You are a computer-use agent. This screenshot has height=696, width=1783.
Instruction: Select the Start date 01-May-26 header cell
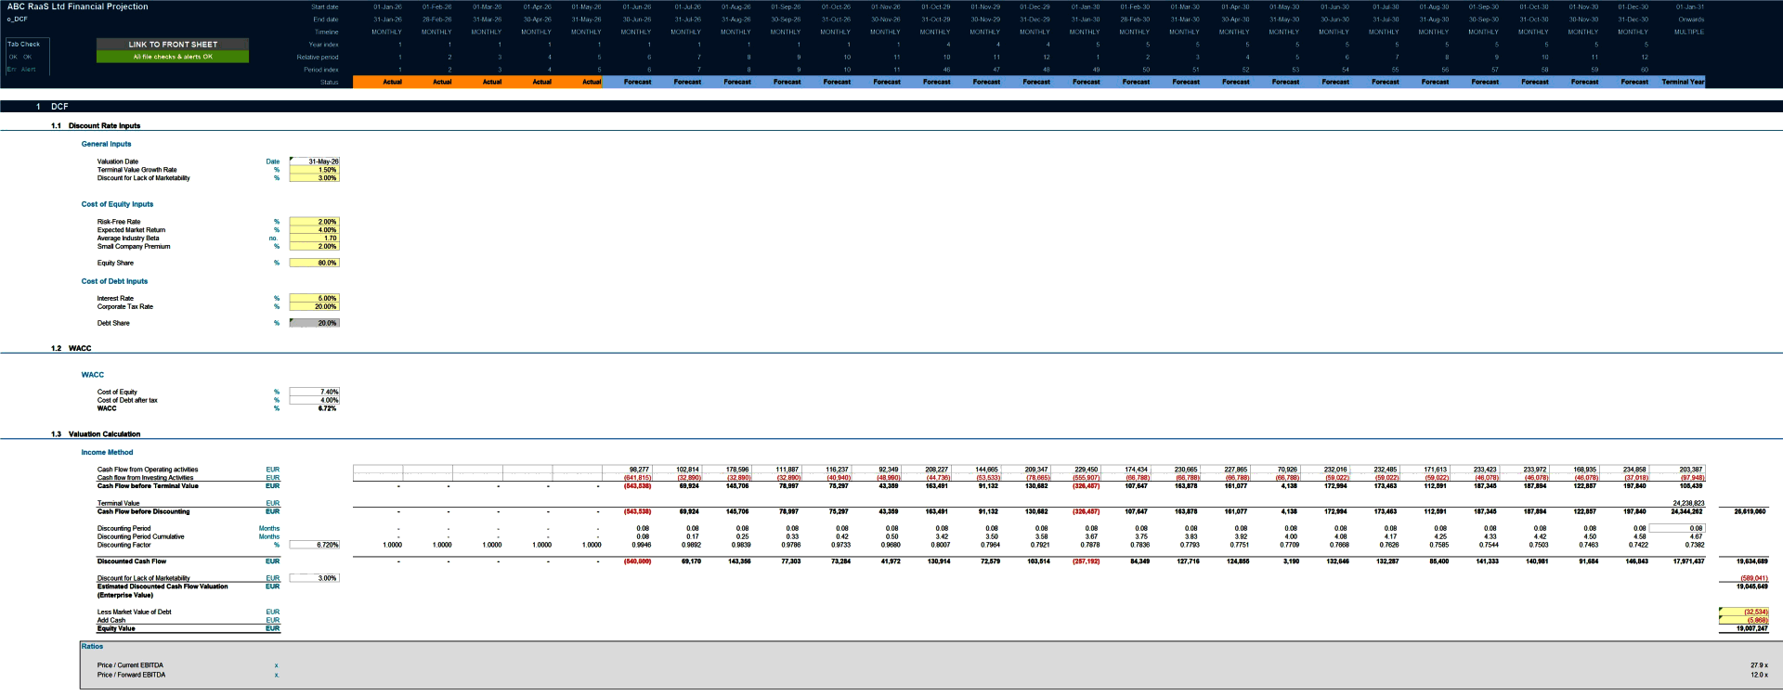coord(586,6)
